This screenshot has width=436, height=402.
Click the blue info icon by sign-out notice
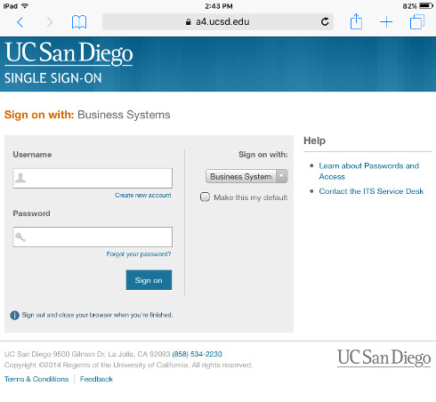pos(14,315)
